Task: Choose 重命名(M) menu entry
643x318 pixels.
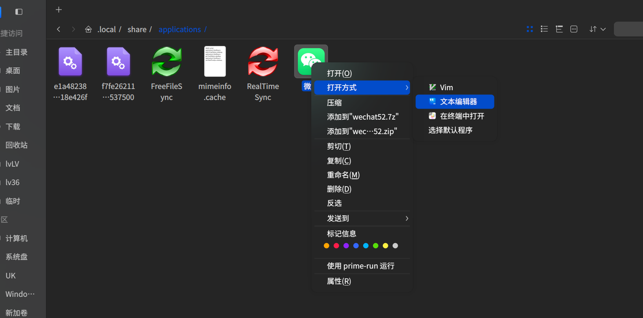Action: [x=362, y=175]
